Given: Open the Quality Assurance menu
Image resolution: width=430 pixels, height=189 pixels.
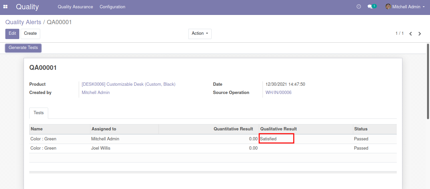Looking at the screenshot, I should (x=75, y=7).
